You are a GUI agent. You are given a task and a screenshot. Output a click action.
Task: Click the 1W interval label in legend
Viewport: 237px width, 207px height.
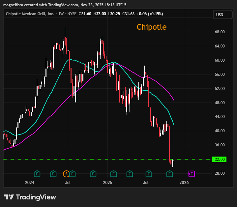click(61, 14)
